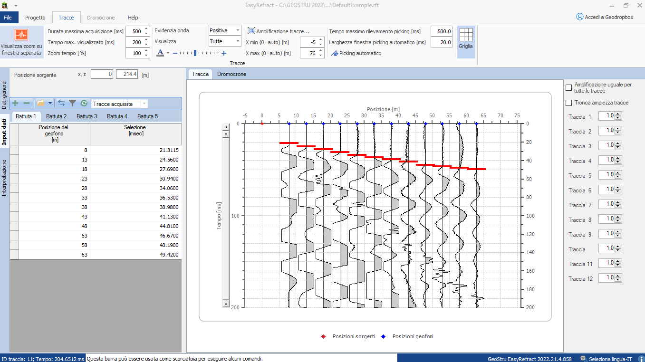The image size is (645, 362).
Task: Click the plus end of font size slider
Action: point(224,53)
